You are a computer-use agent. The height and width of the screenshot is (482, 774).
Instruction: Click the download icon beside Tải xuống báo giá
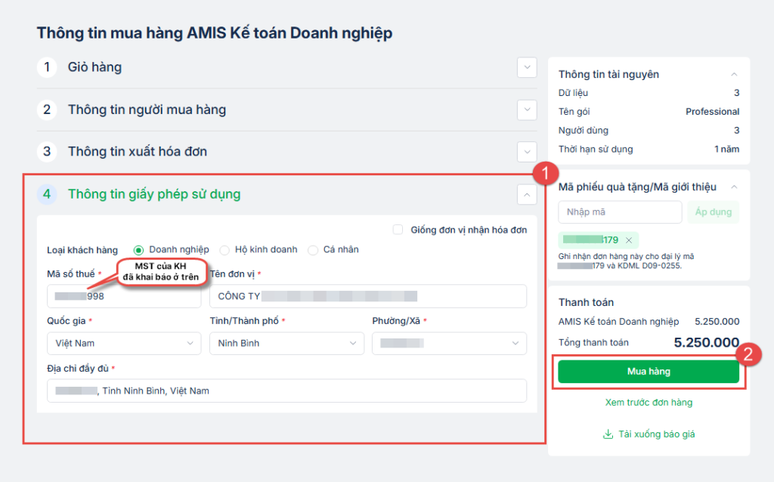coord(608,434)
